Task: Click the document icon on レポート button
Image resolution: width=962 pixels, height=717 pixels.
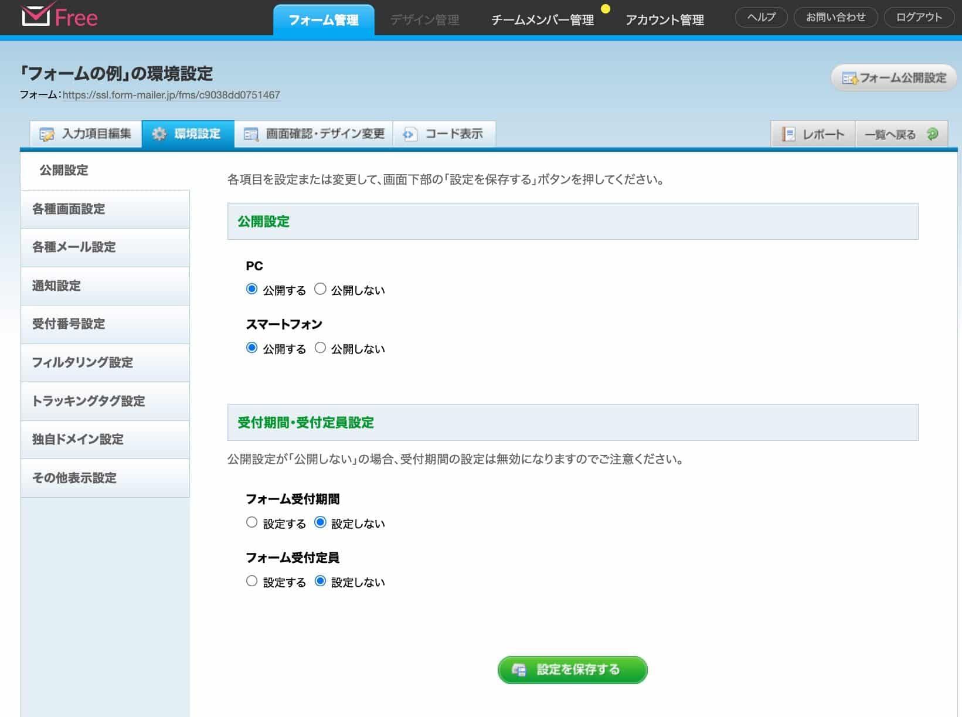Action: point(788,134)
